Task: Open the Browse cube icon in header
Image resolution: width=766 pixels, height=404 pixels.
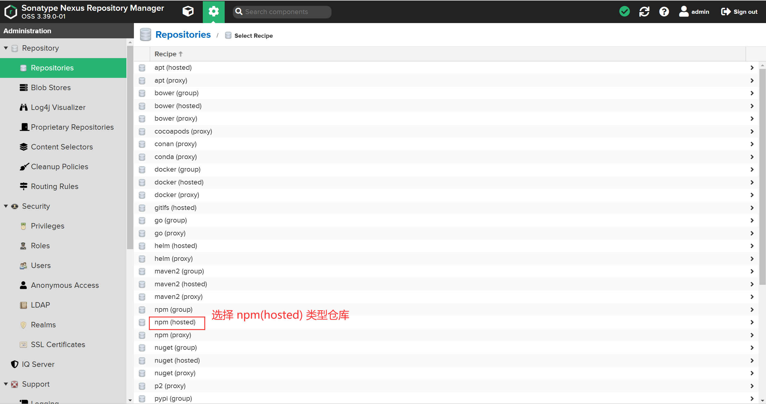Action: [x=188, y=12]
